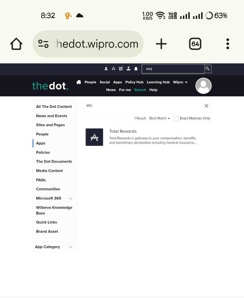Go to Learning Hub in navigation
The image size is (244, 298).
click(158, 82)
